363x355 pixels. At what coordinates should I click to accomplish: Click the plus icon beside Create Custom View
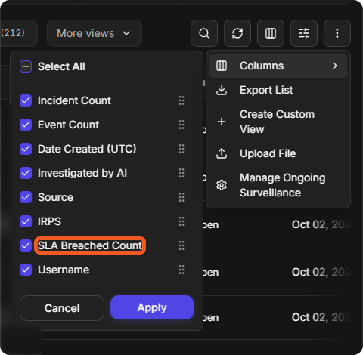pos(222,122)
